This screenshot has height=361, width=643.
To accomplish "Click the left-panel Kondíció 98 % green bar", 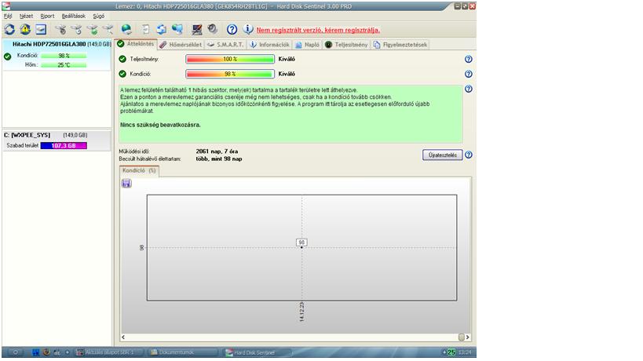I will point(64,56).
